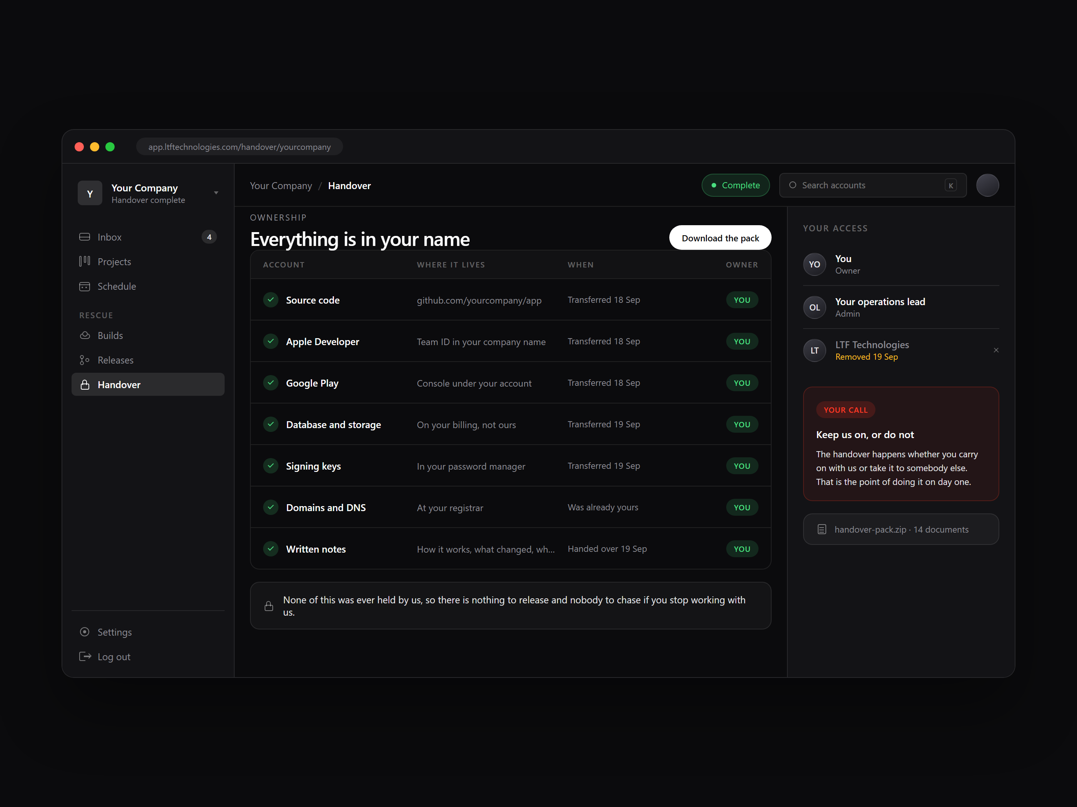The width and height of the screenshot is (1077, 807).
Task: Click the Schedule calendar icon
Action: pyautogui.click(x=85, y=287)
